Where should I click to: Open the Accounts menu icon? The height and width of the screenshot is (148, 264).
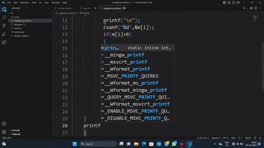(4, 124)
